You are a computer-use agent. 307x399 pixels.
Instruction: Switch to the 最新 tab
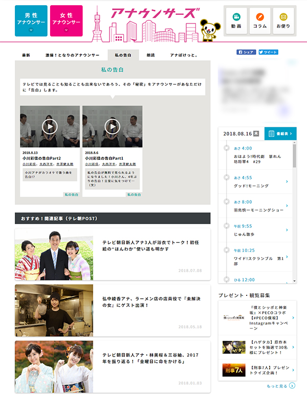click(26, 55)
